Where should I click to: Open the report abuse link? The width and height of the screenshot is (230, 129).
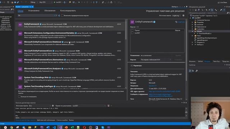[161, 95]
